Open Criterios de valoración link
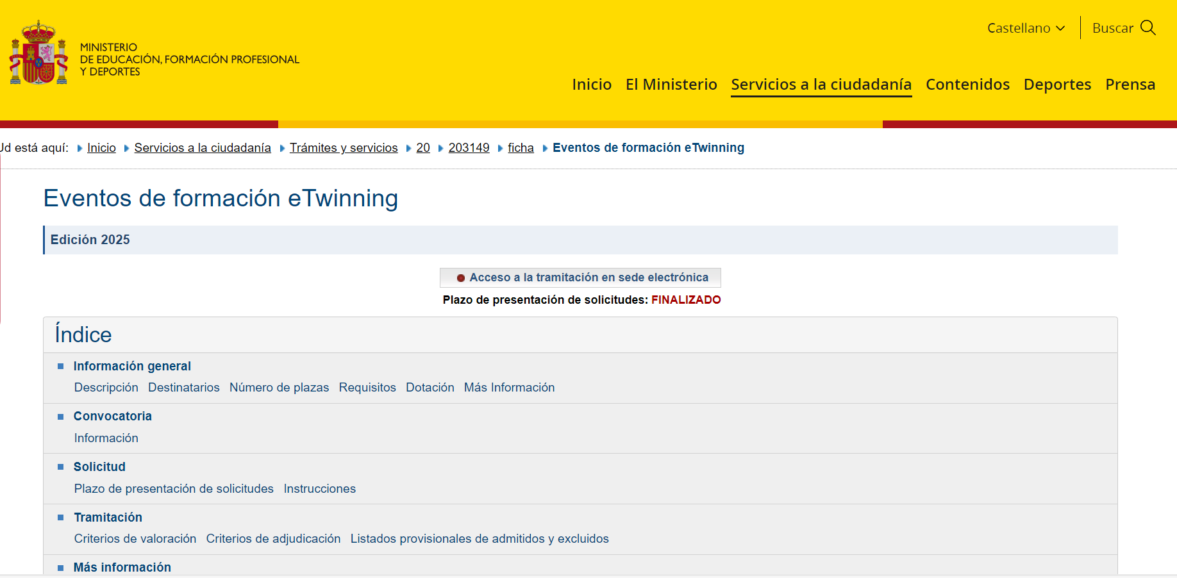Screen dimensions: 1177x578 click(x=135, y=539)
